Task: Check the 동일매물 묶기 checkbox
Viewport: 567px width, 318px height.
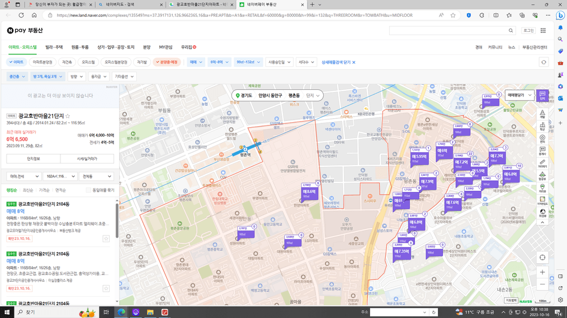Action: [88, 190]
